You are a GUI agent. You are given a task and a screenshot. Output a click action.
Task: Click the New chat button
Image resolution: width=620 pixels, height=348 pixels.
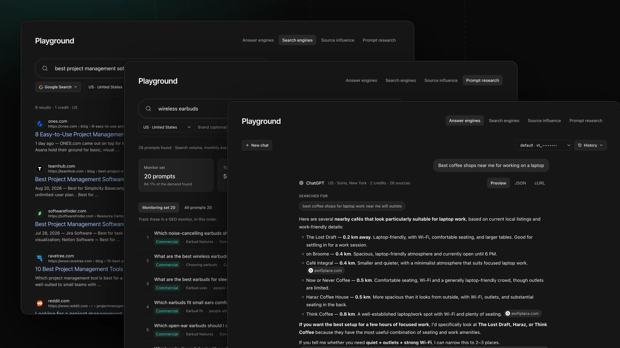tap(257, 145)
